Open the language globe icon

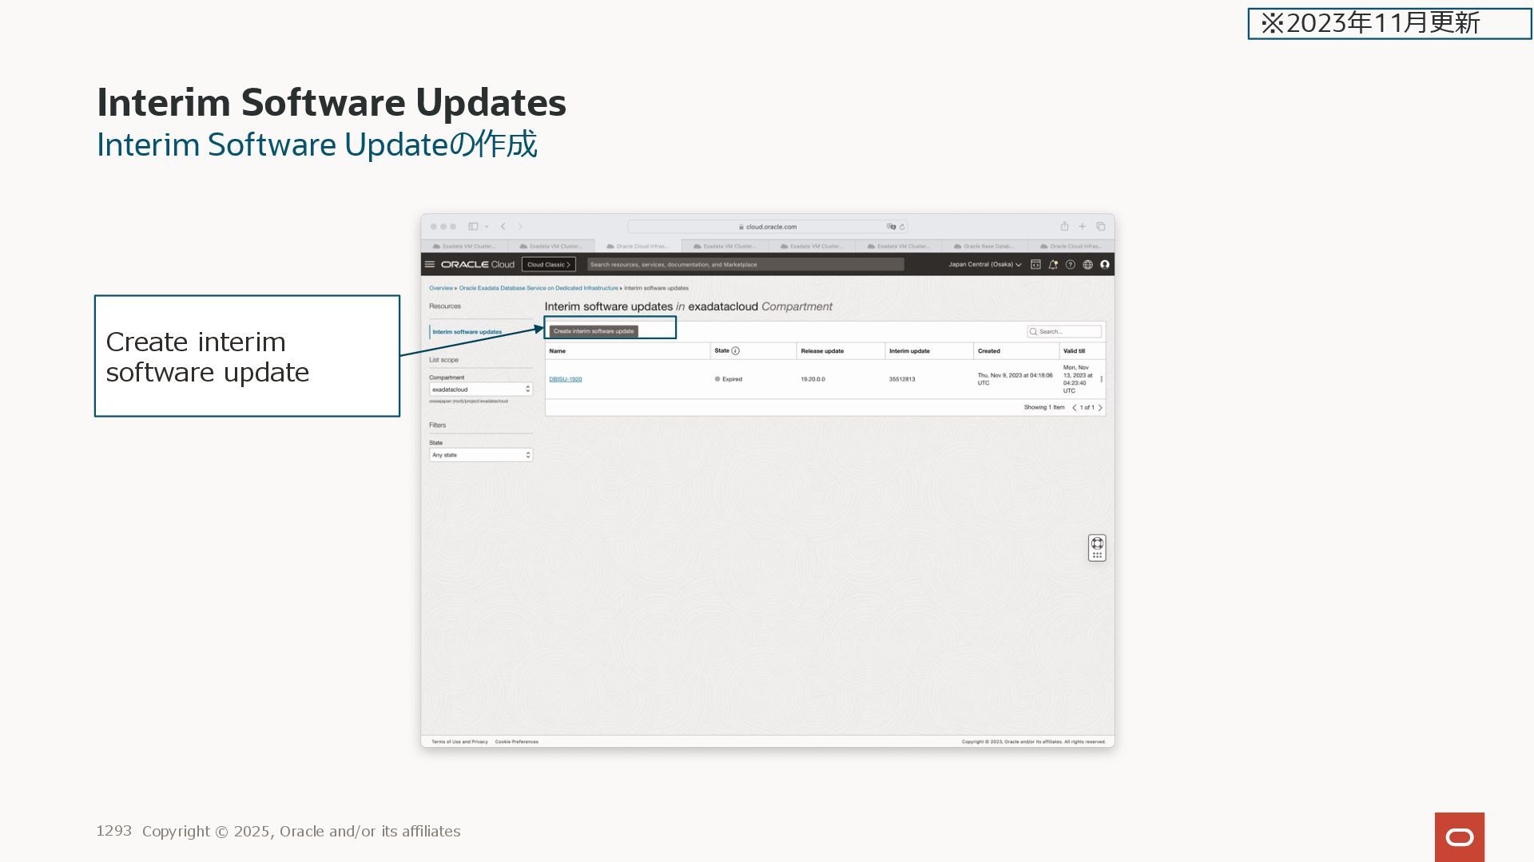tap(1087, 264)
